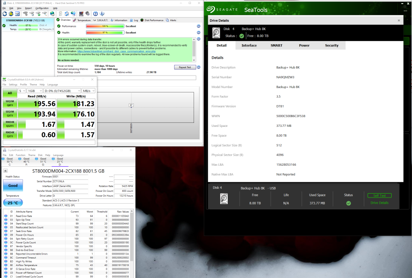Run the SEQ1M Q8T1 test
412x278 pixels.
click(10, 103)
